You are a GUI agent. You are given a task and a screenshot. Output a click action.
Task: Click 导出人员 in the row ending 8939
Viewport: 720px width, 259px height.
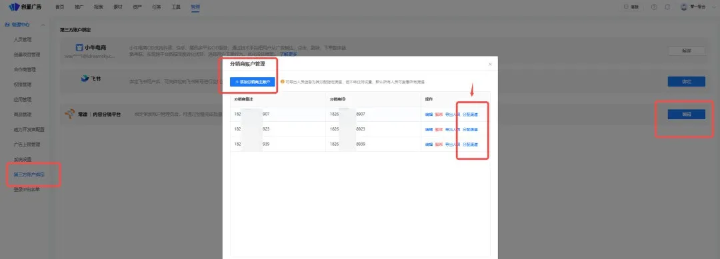click(x=452, y=144)
